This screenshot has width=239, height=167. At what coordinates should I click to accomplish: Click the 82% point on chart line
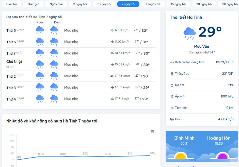(x=150, y=156)
